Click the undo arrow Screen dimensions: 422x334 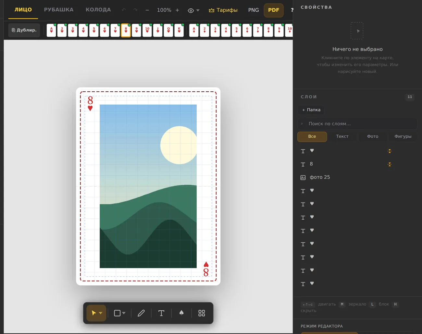pos(124,10)
